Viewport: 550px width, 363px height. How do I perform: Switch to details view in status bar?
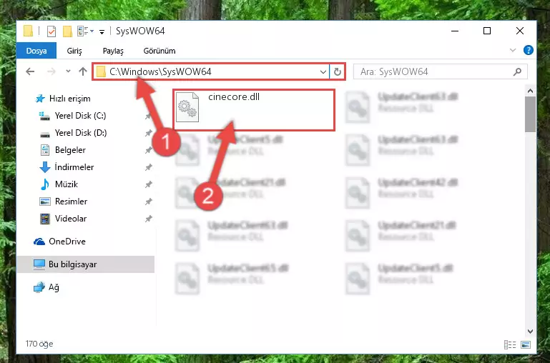[x=510, y=345]
